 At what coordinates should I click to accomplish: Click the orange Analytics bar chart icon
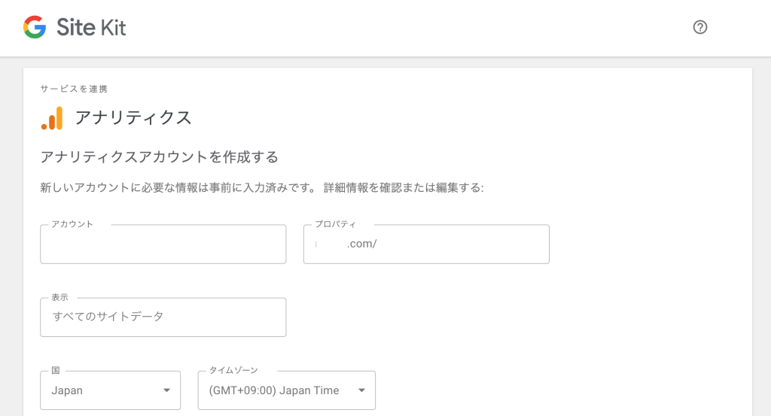point(52,118)
